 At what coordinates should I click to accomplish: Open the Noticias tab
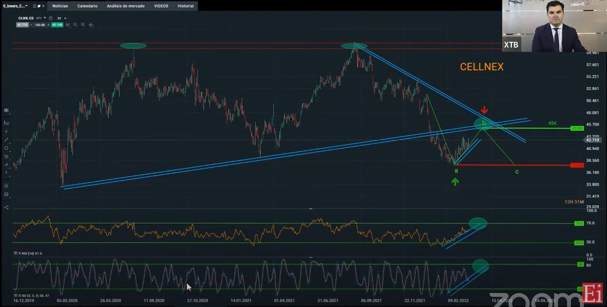[x=60, y=6]
